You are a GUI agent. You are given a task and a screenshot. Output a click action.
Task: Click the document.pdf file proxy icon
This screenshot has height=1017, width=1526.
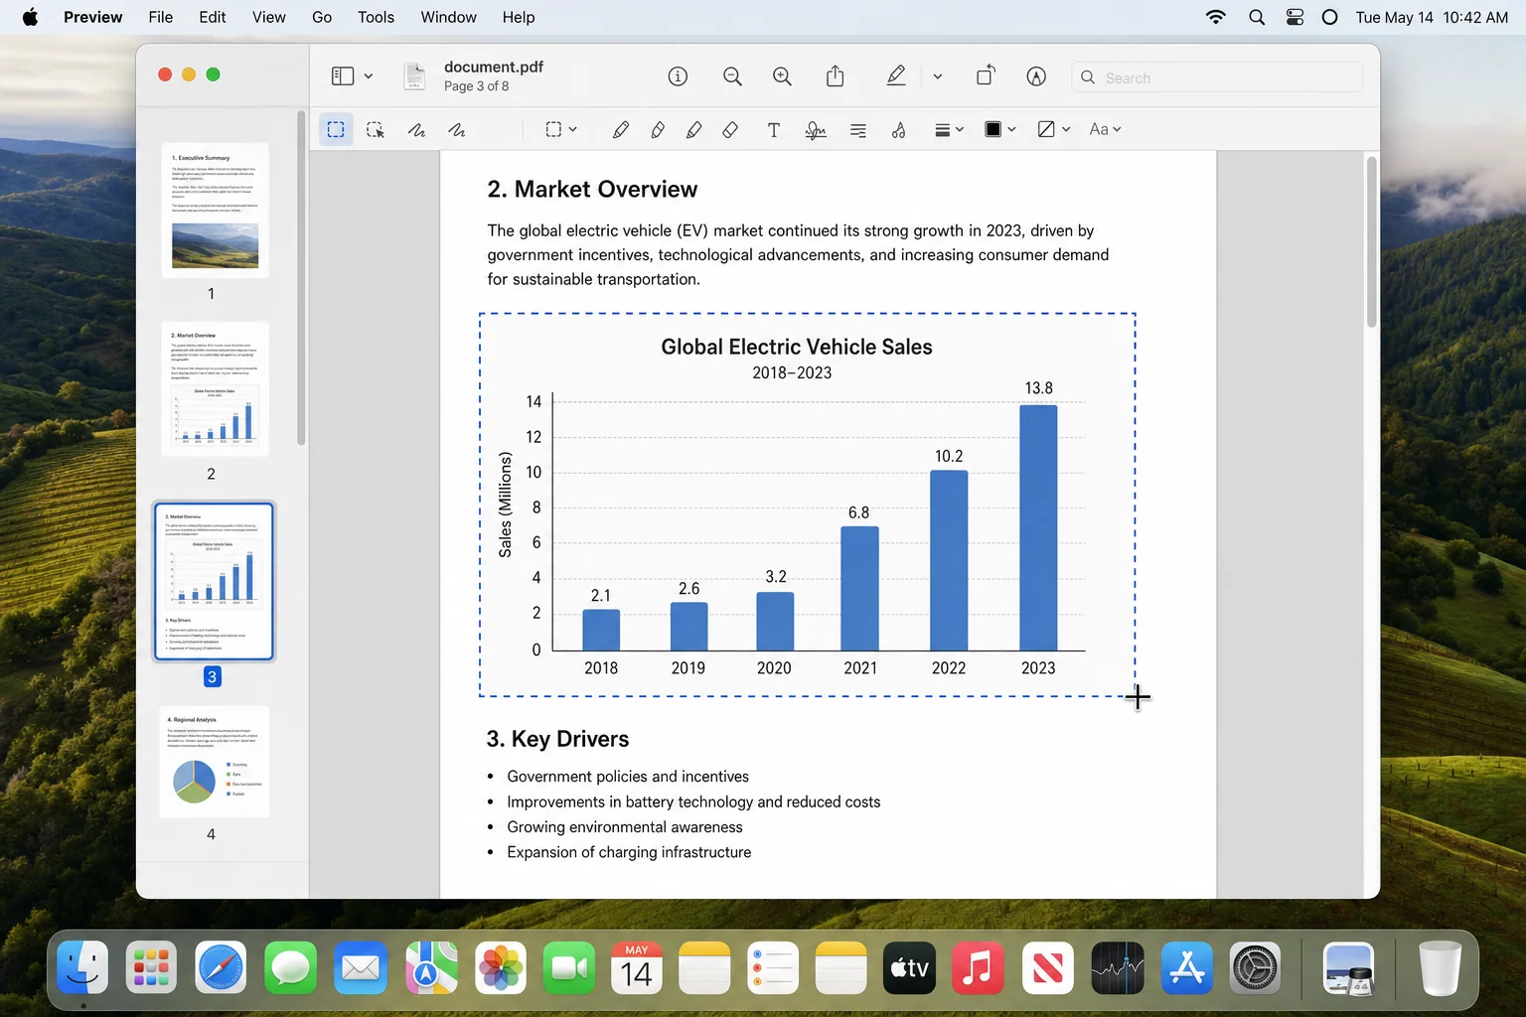click(414, 76)
